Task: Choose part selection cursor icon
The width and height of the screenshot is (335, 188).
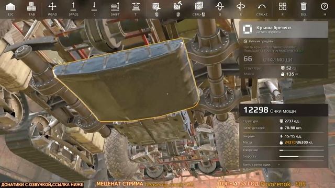Action: 157,7
